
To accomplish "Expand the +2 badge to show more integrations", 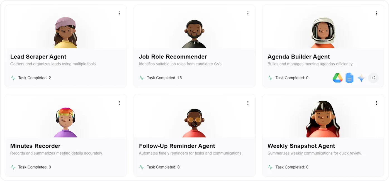I will [373, 78].
